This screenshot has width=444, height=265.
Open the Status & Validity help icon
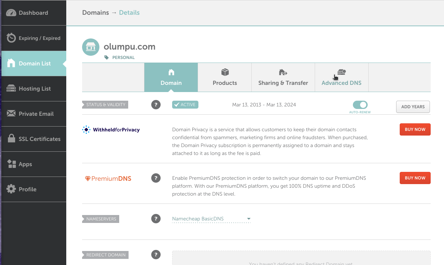click(x=156, y=105)
